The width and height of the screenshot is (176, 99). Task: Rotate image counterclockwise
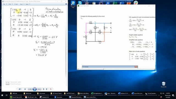click(x=43, y=89)
